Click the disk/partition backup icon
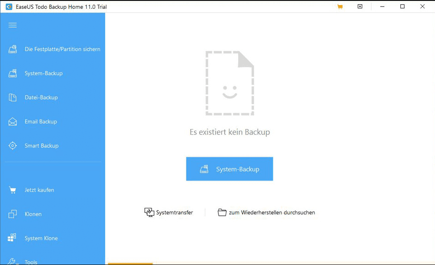This screenshot has width=435, height=265. point(12,49)
